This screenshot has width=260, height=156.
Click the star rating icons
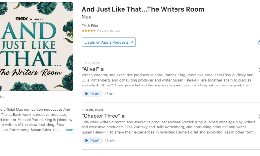click(x=88, y=31)
